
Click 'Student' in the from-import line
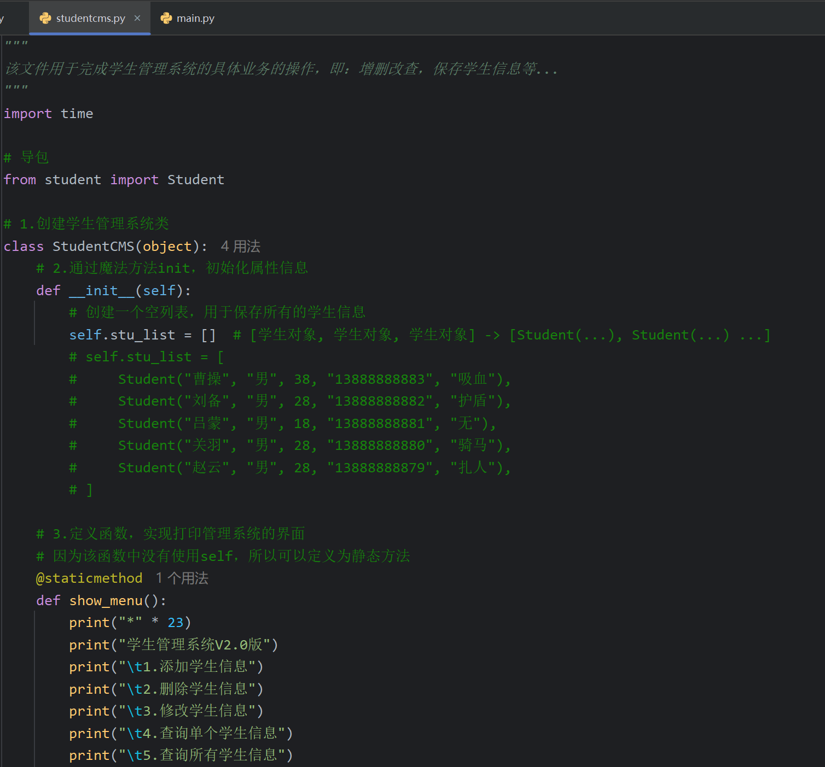196,180
